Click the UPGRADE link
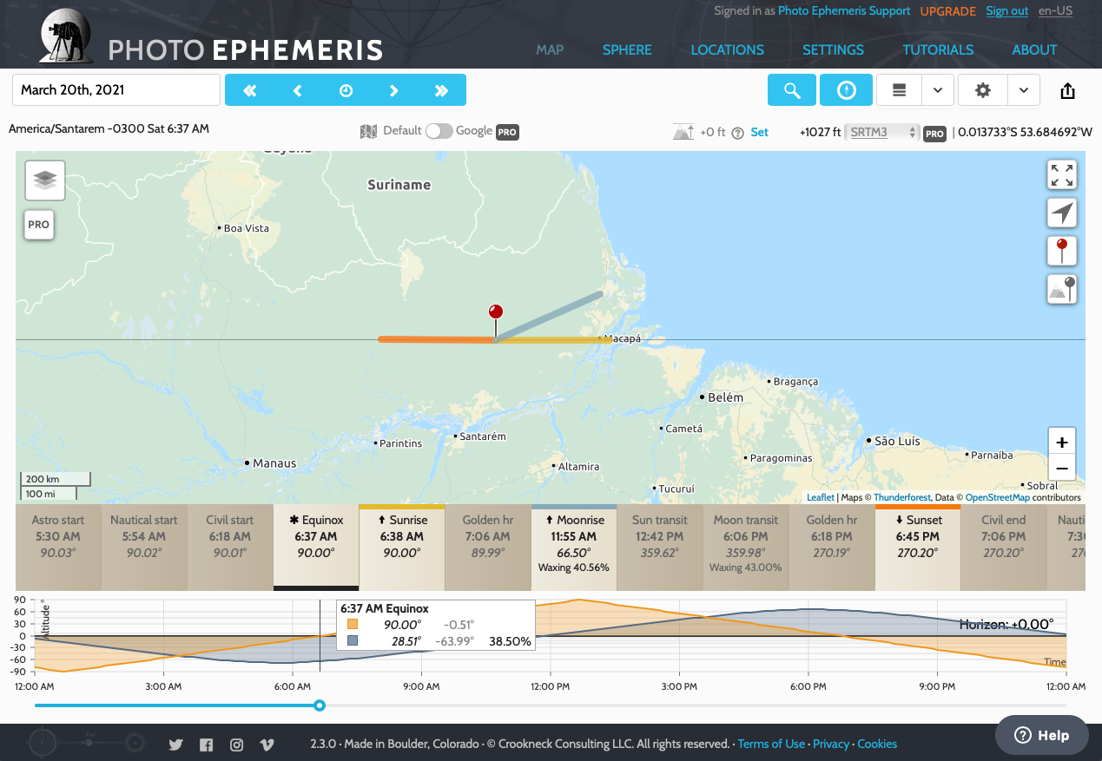This screenshot has height=761, width=1102. (948, 11)
